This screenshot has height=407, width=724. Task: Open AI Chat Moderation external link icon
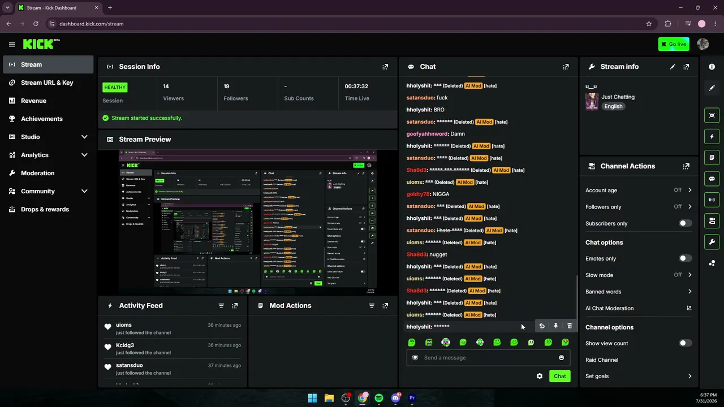point(689,308)
